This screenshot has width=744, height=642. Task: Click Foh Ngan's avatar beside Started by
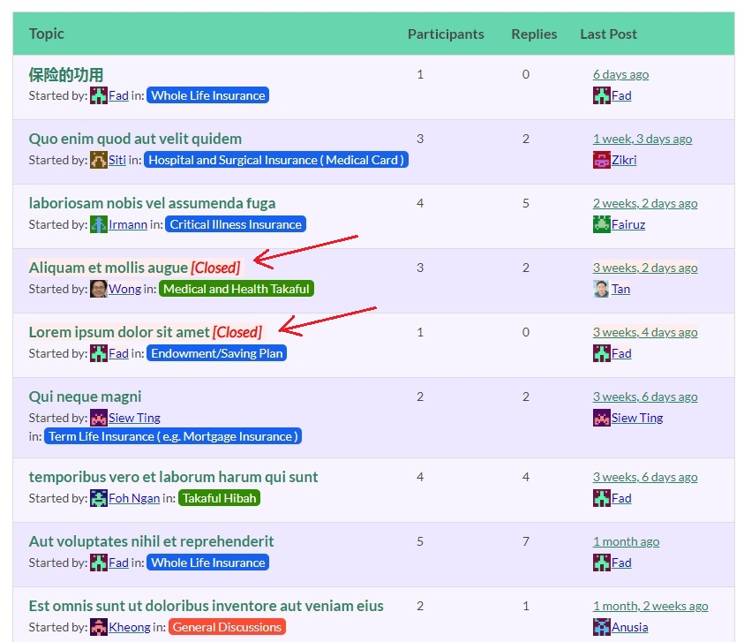point(99,498)
